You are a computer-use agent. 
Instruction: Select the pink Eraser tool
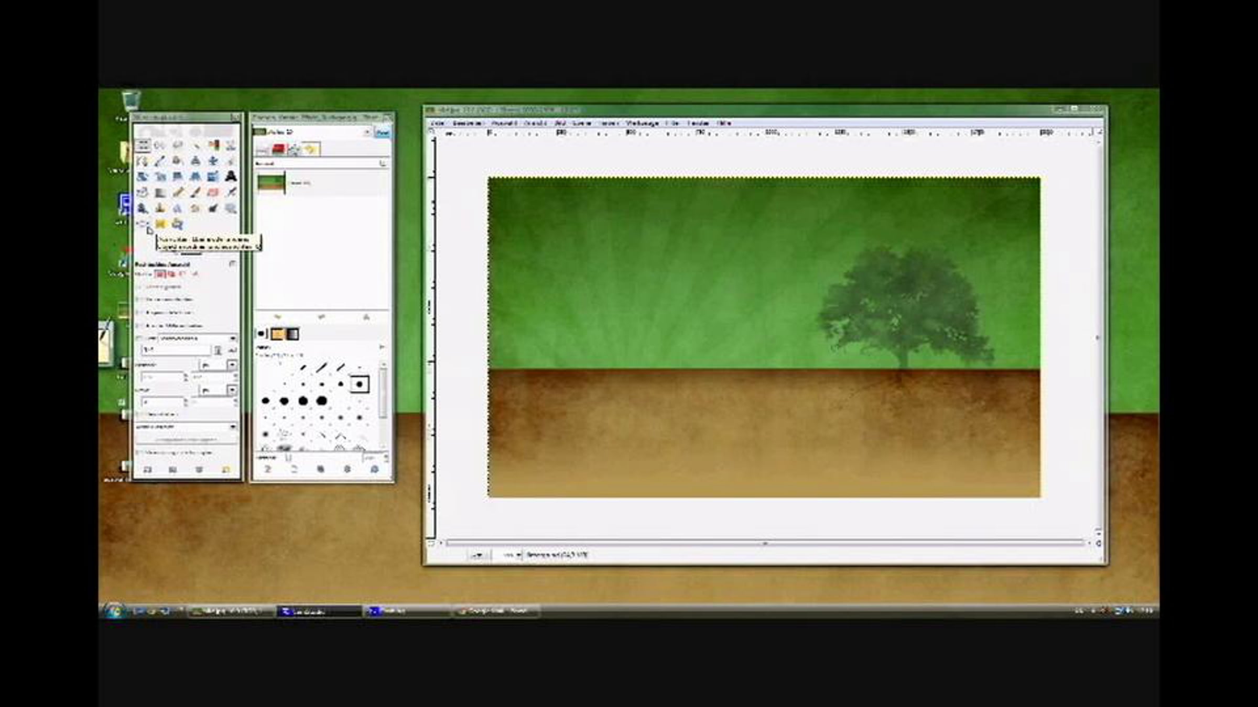(x=213, y=193)
